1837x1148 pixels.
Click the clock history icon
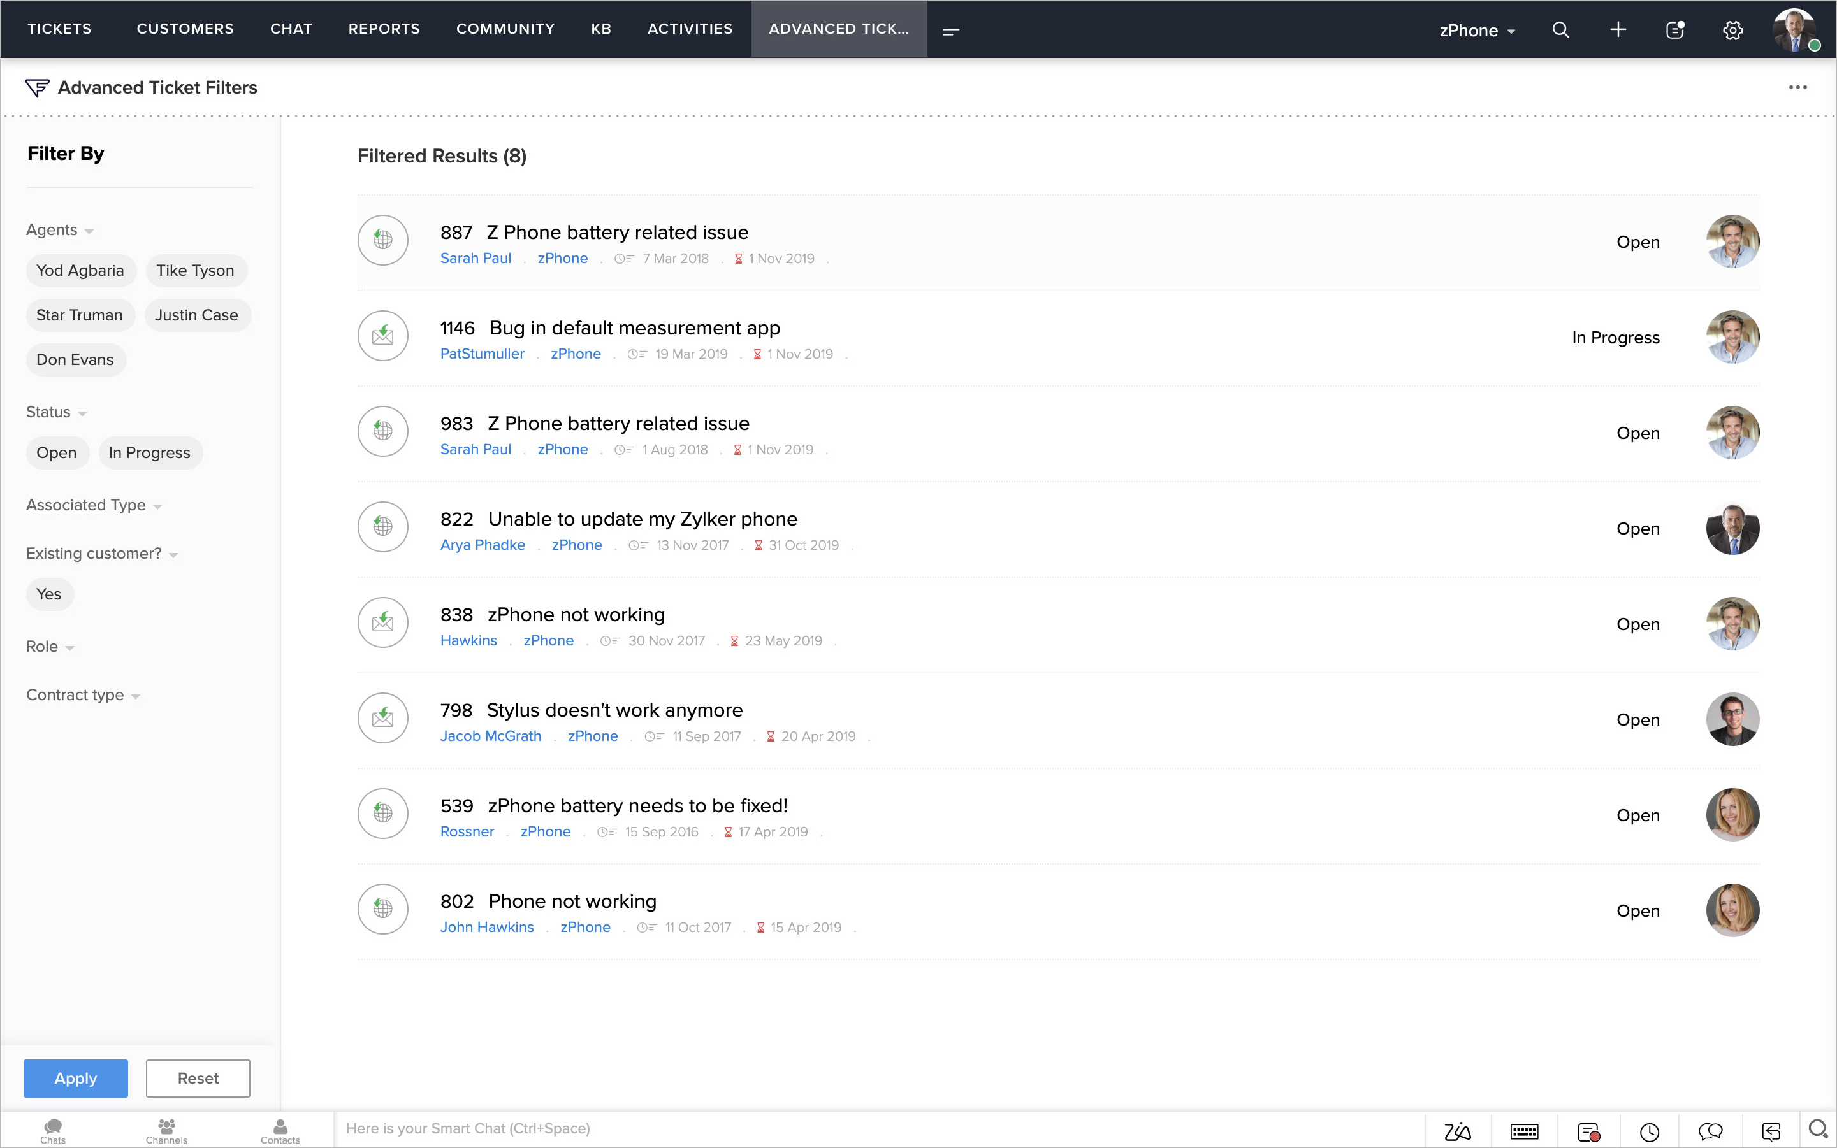[1648, 1131]
